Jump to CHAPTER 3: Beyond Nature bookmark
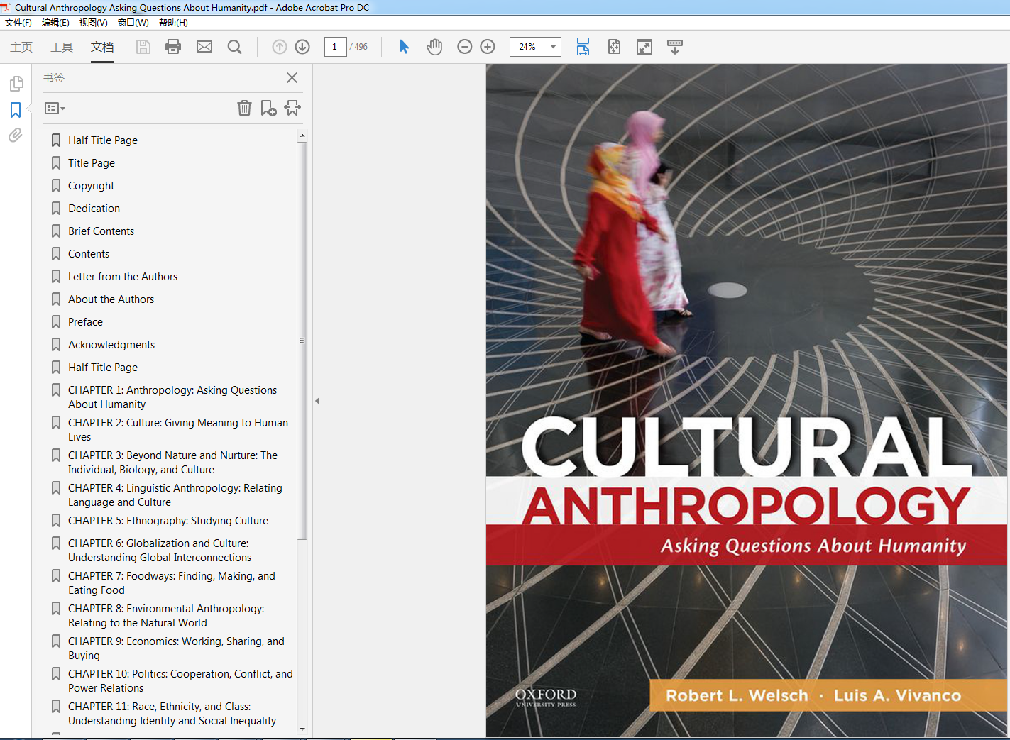Screen dimensions: 1010x740 (173, 463)
